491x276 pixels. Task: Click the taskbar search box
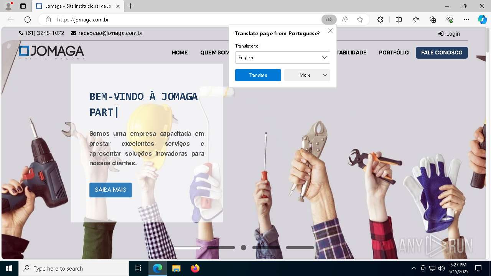(x=74, y=268)
